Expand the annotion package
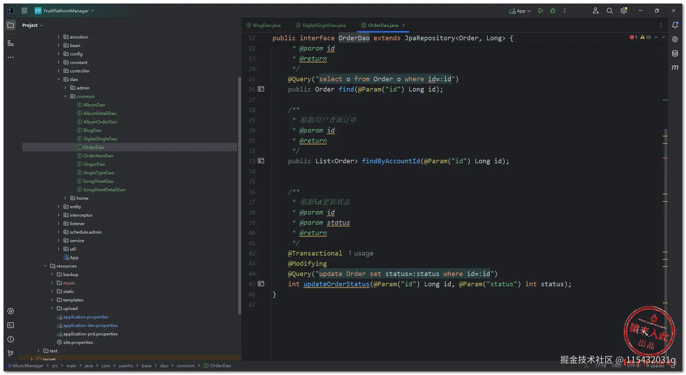Image resolution: width=686 pixels, height=375 pixels. point(59,37)
